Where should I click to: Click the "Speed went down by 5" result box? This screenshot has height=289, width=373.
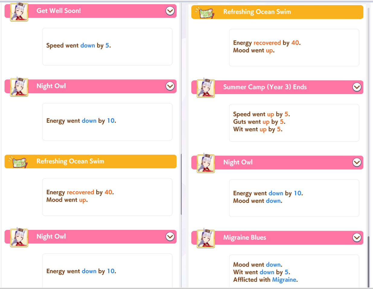[107, 46]
